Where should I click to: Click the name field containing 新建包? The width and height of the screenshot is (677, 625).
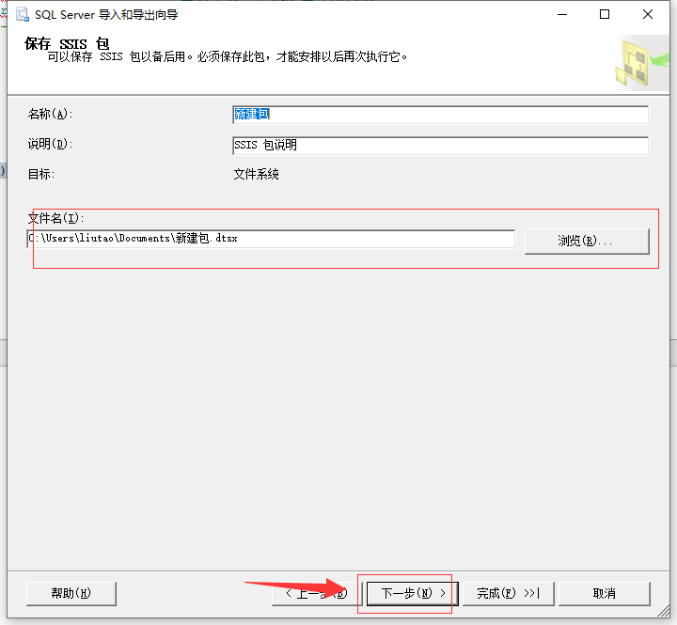point(440,115)
